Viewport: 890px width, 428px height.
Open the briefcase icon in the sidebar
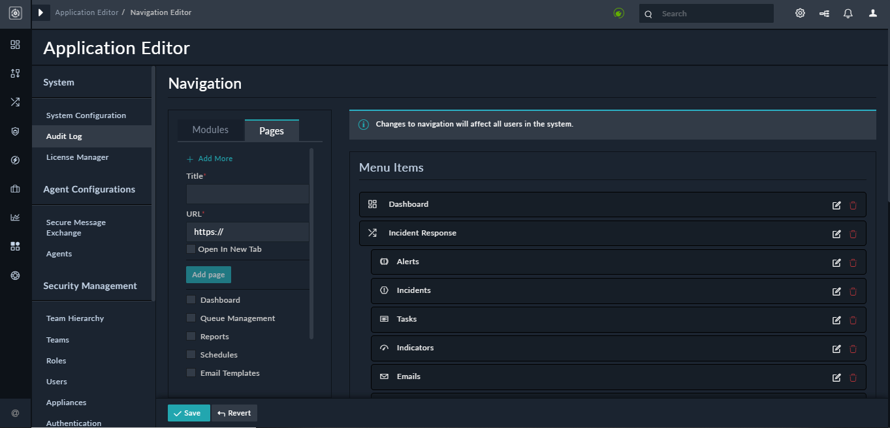pos(15,189)
